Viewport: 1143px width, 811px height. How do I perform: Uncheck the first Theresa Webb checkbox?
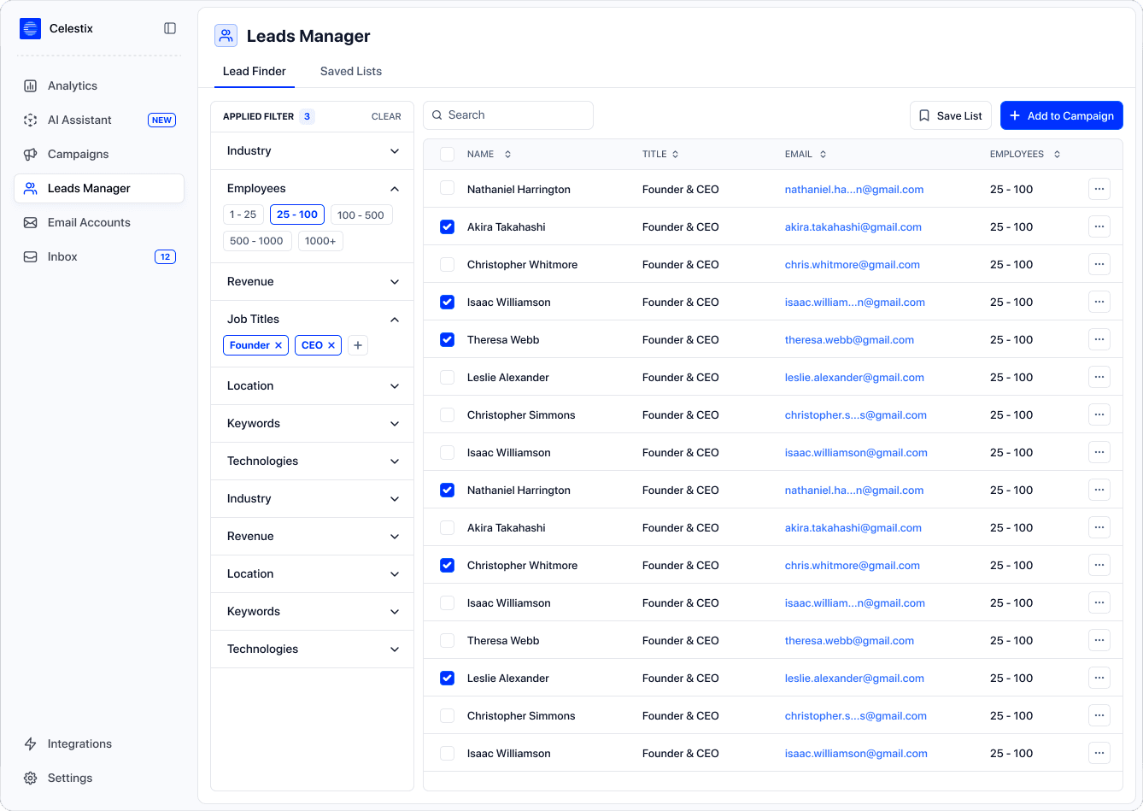(447, 339)
